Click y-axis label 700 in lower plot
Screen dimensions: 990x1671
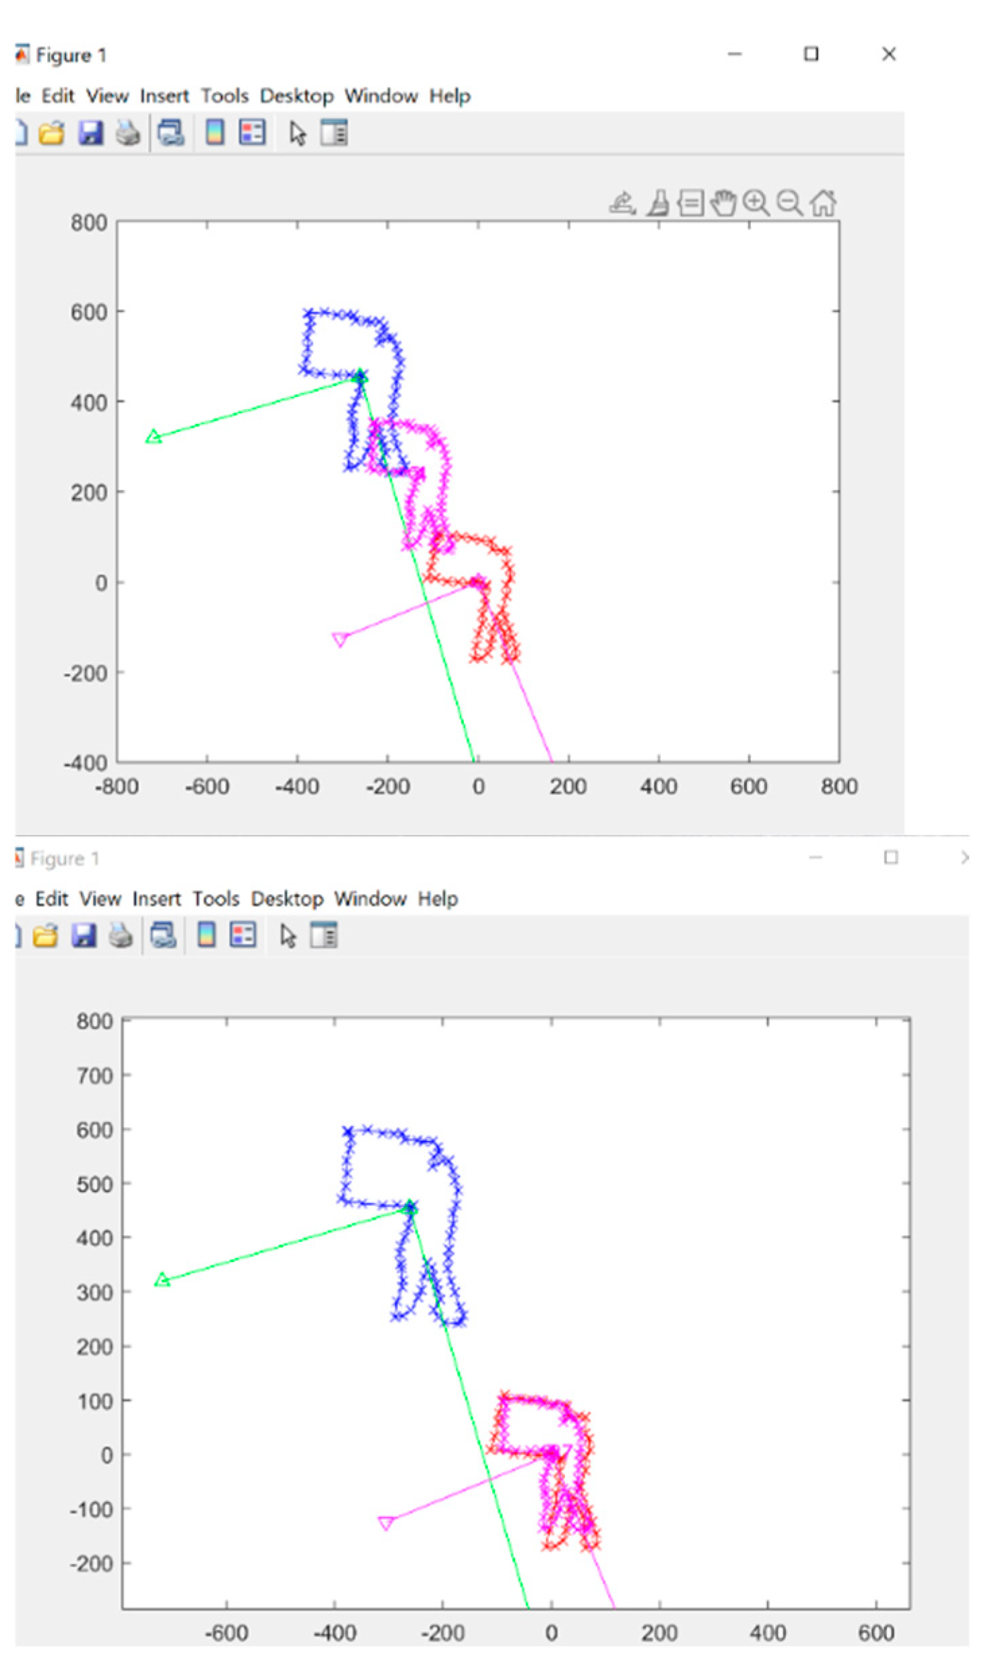click(94, 1075)
